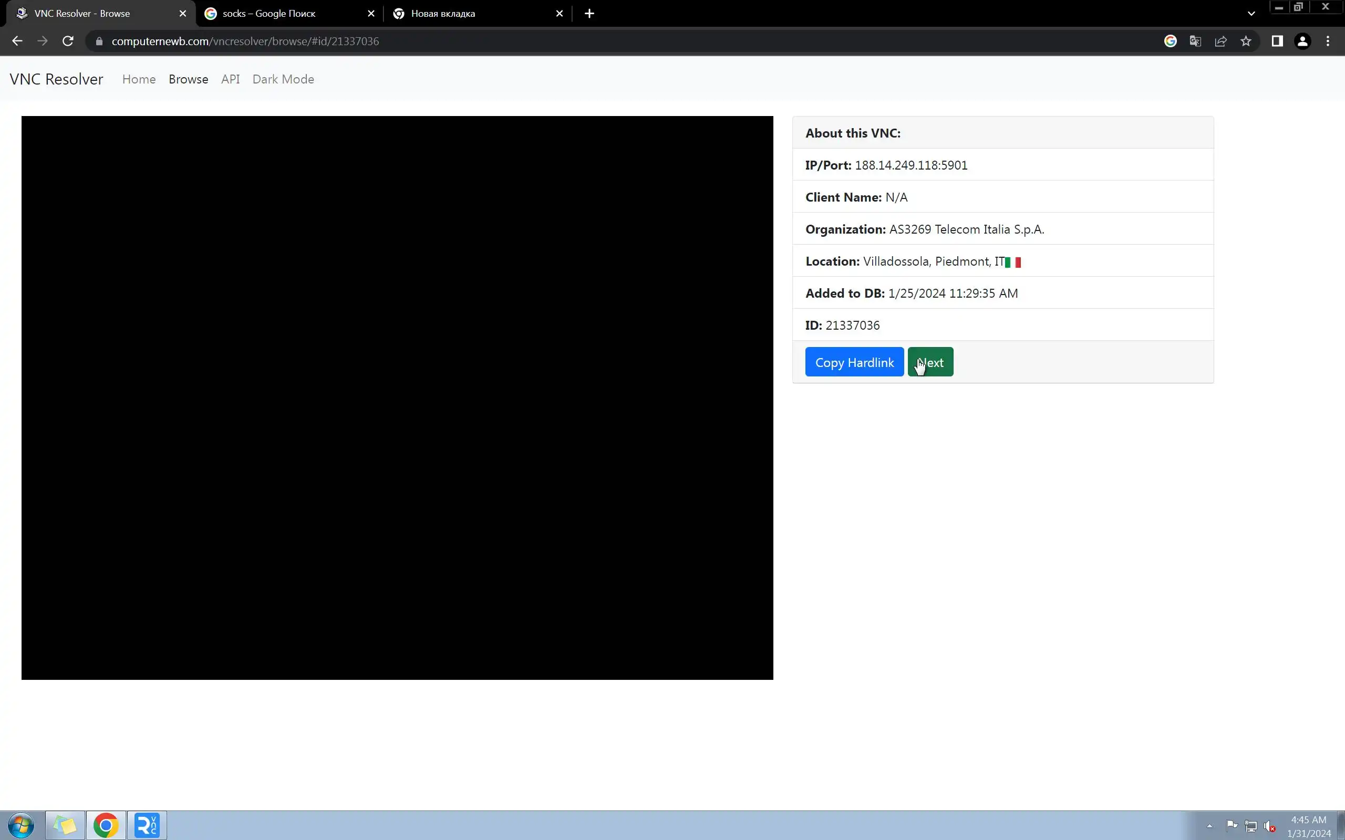Expand the tab search dropdown arrow
Viewport: 1345px width, 840px height.
click(x=1251, y=13)
